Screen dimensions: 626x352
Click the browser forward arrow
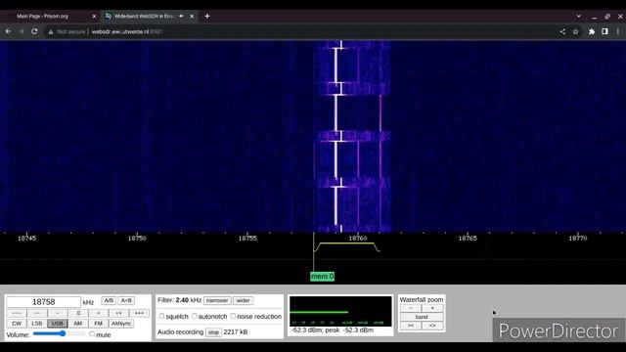click(22, 31)
